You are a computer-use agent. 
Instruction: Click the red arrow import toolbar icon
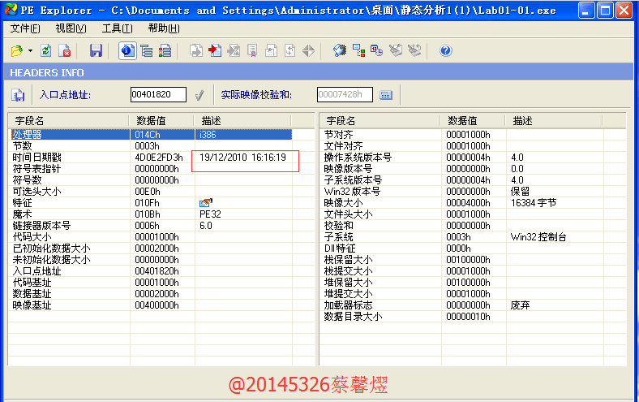[x=214, y=50]
